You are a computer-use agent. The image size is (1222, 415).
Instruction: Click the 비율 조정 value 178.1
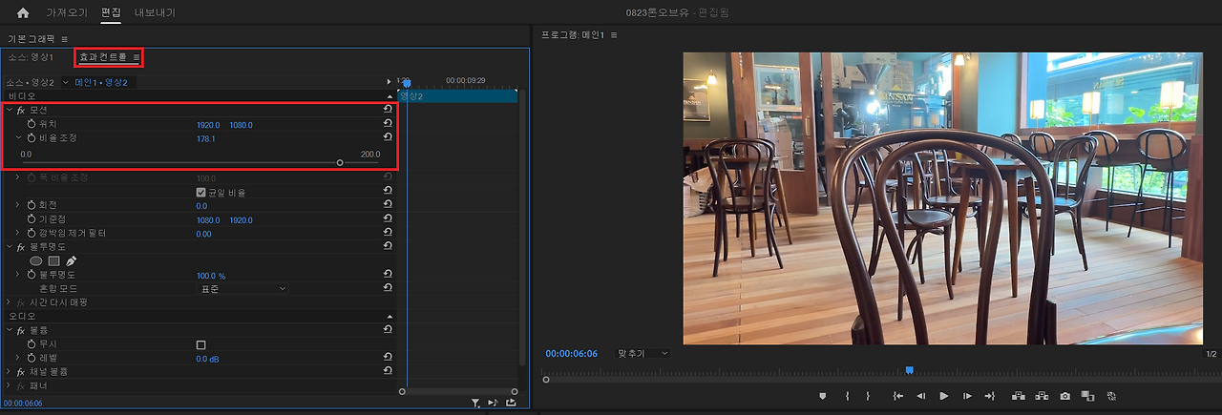pos(205,138)
